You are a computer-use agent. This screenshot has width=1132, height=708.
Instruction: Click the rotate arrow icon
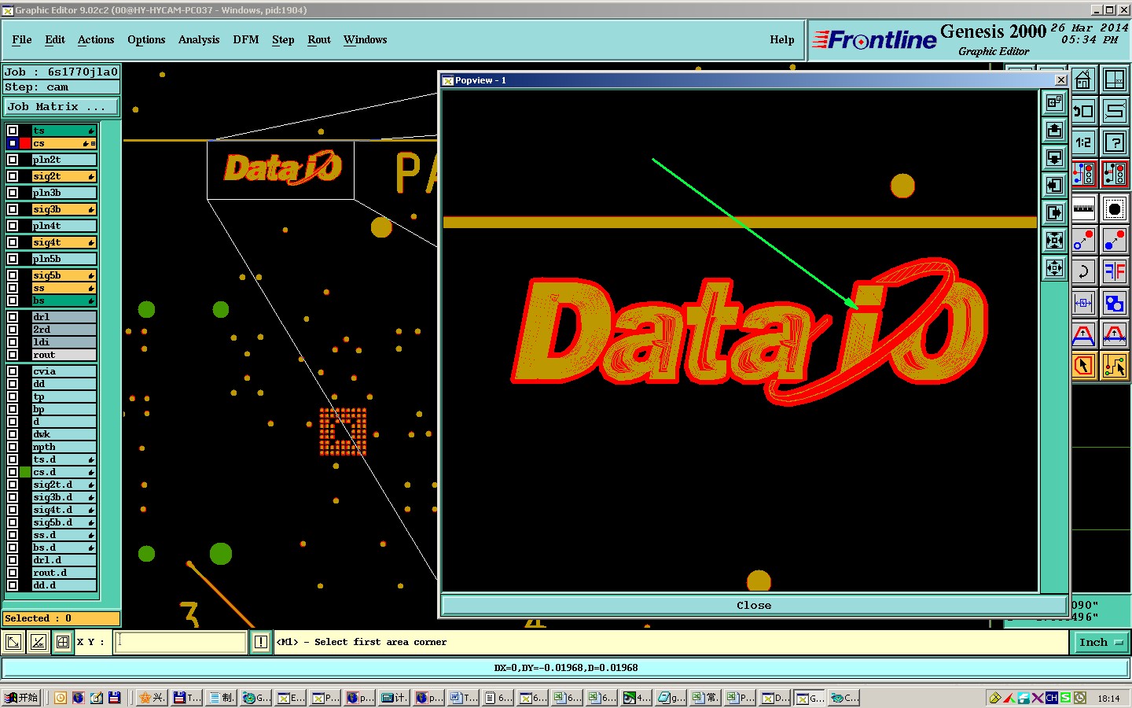pyautogui.click(x=1083, y=271)
